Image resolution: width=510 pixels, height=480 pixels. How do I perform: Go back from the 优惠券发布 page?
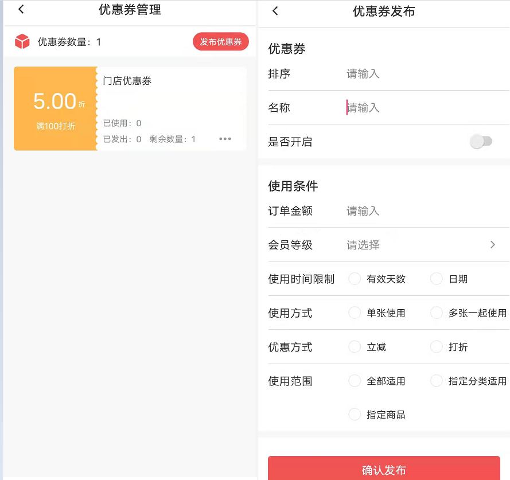(275, 11)
